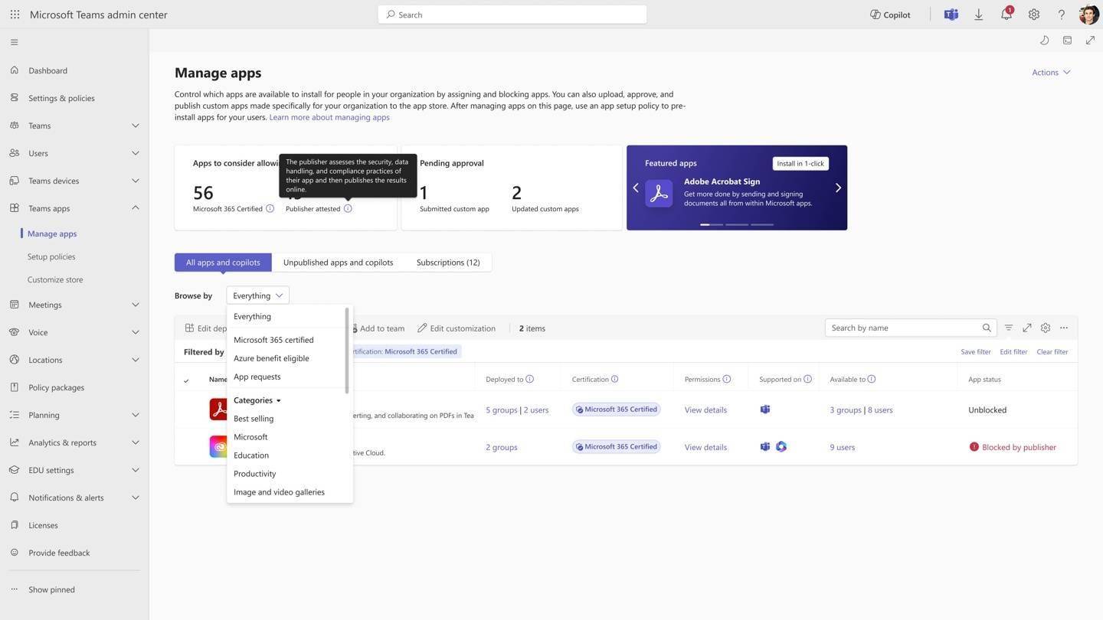Viewport: 1103px width, 620px height.
Task: Open Copilot from the header
Action: [890, 14]
